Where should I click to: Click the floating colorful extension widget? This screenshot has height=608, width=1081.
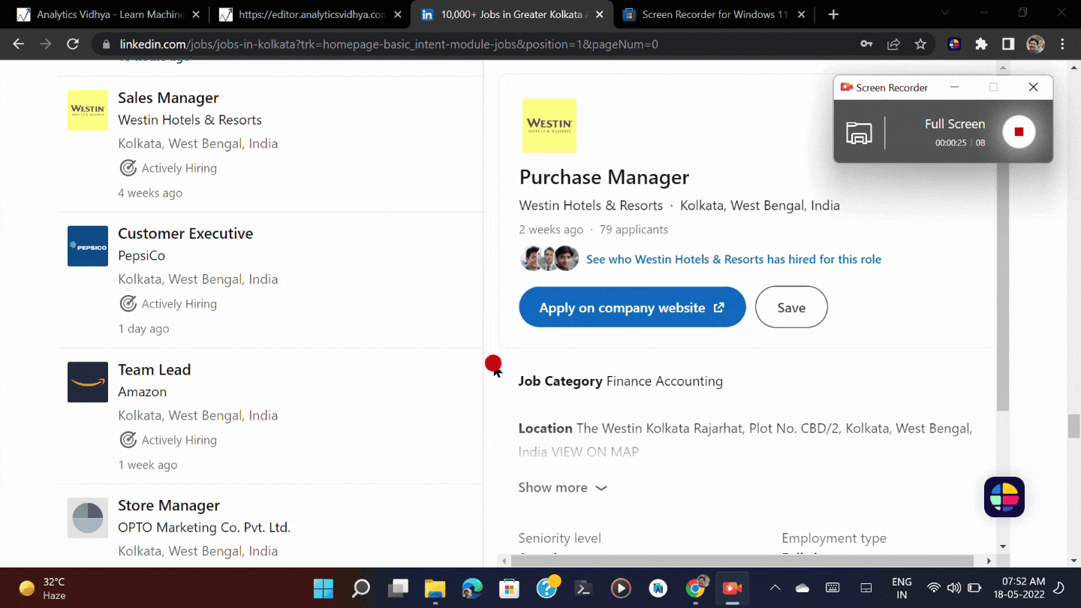[1004, 497]
